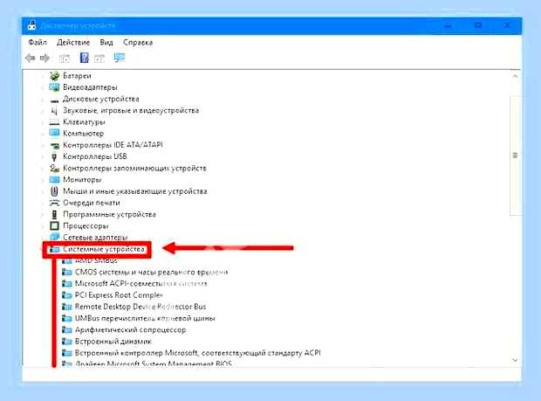This screenshot has height=401, width=541.
Task: Click the Мыши и иные указывающие устройства icon
Action: [54, 191]
